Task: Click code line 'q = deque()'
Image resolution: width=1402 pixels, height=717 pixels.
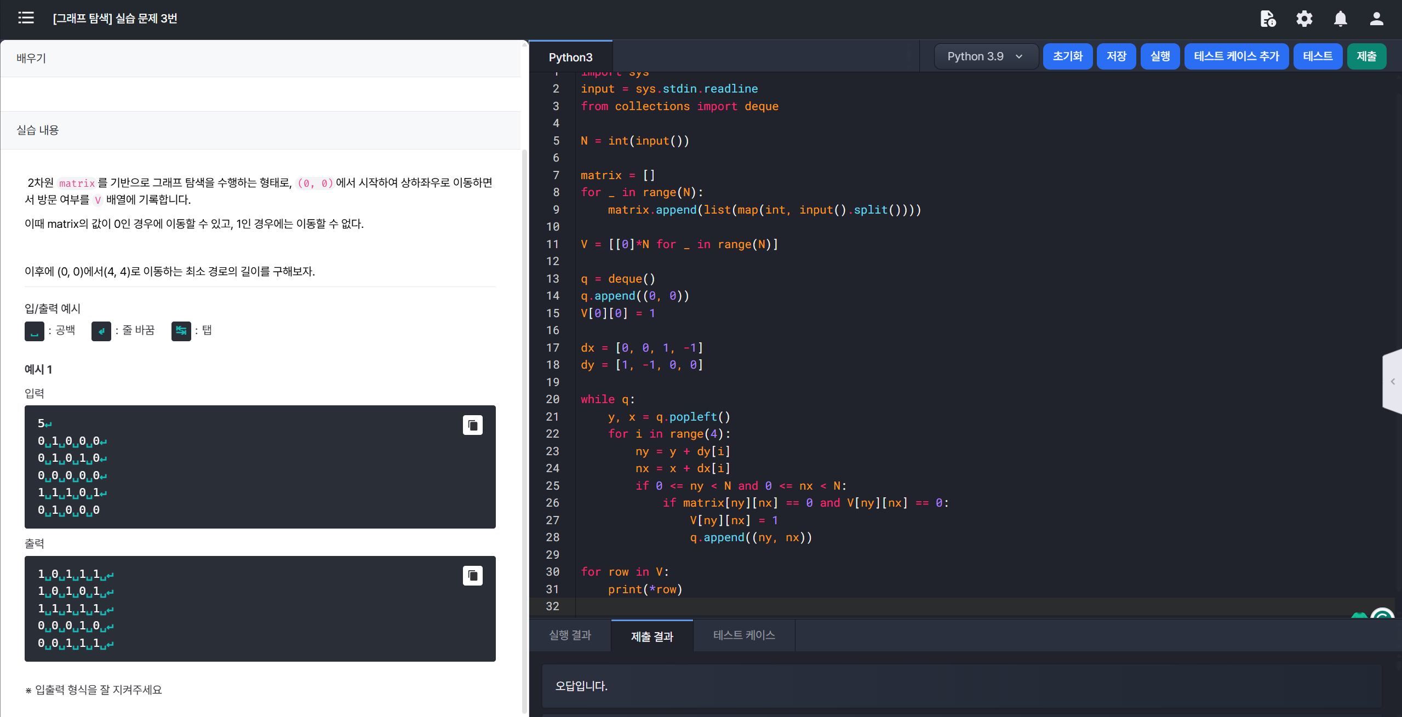Action: 618,279
